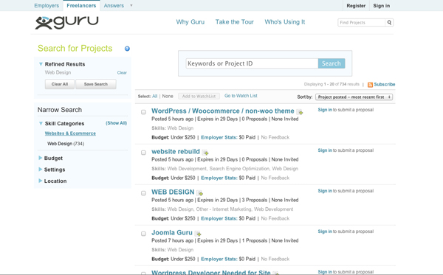Open the website rebuild project

(176, 152)
